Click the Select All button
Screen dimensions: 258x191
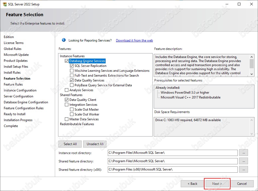(70, 144)
